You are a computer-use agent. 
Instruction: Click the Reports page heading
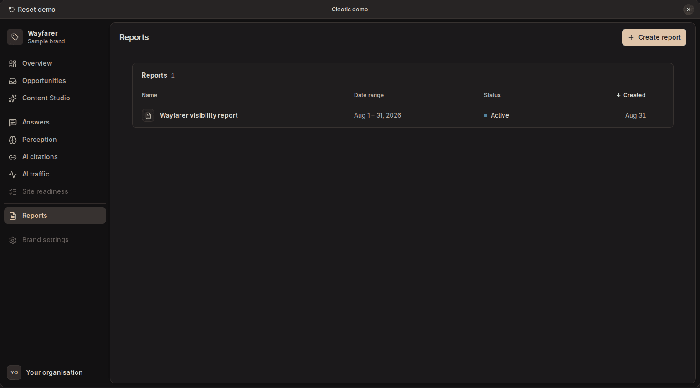click(134, 37)
